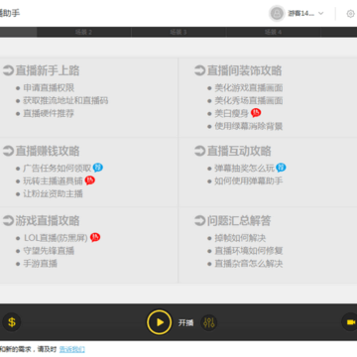Open 玩转主播道具铺 guide
This screenshot has height=357, width=357.
pyautogui.click(x=53, y=181)
